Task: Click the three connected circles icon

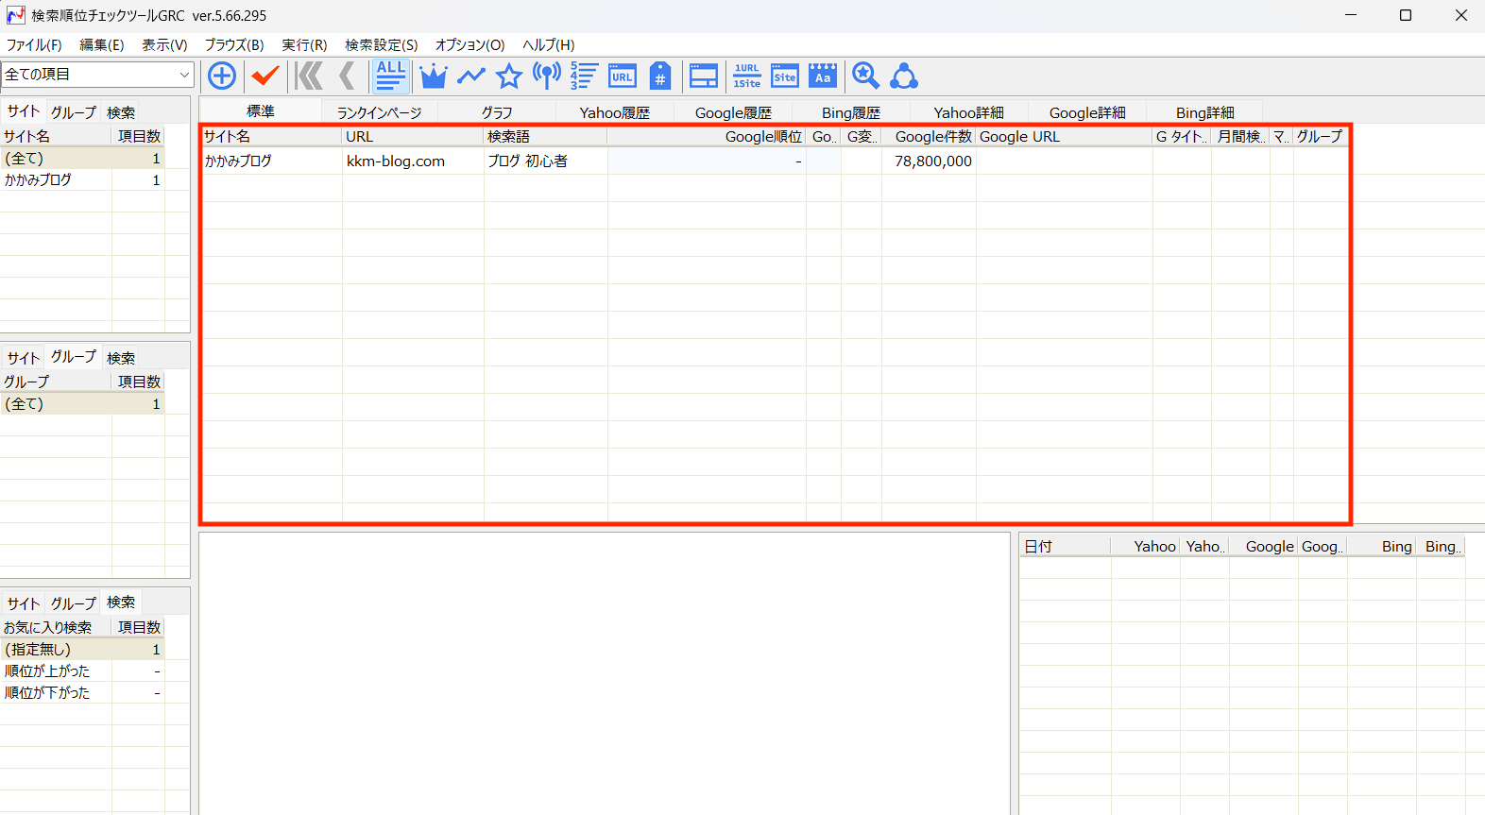Action: pyautogui.click(x=904, y=76)
